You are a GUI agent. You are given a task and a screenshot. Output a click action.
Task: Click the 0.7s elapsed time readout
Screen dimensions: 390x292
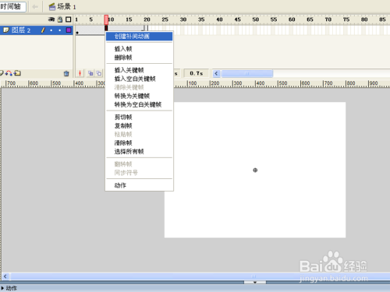[x=197, y=73]
